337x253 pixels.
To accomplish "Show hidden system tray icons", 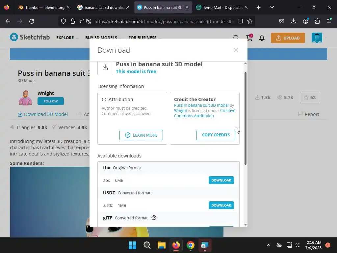I will click(x=269, y=245).
